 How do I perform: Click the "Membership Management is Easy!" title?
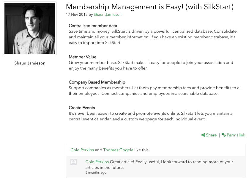[149, 7]
